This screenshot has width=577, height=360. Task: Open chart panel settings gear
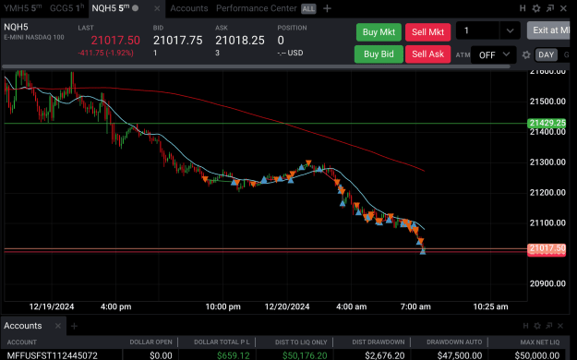tap(536, 8)
